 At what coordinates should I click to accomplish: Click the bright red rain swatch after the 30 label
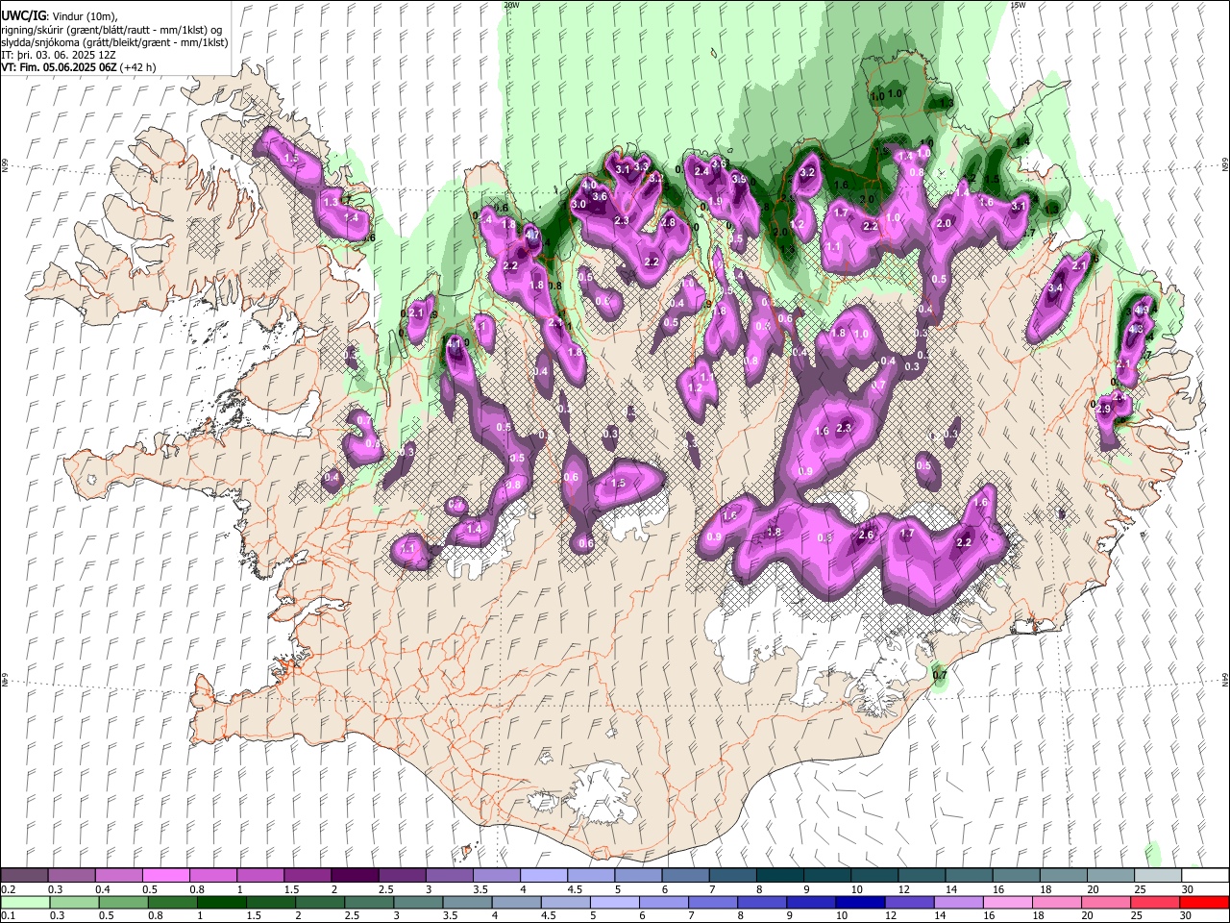(1204, 903)
